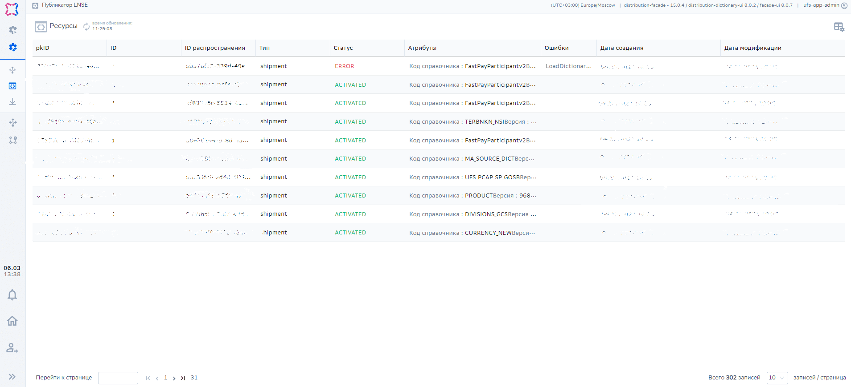Sort by the Статус column header

click(343, 48)
